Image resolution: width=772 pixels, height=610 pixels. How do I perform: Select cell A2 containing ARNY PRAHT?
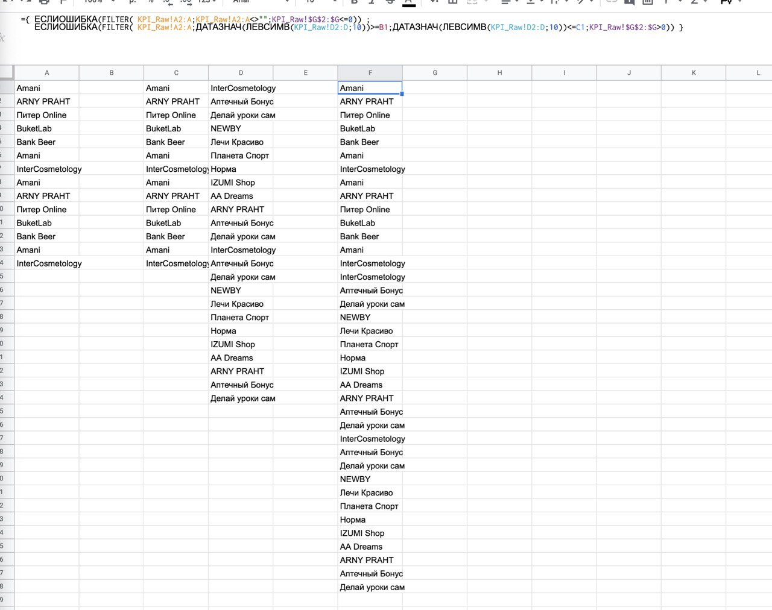click(x=47, y=101)
